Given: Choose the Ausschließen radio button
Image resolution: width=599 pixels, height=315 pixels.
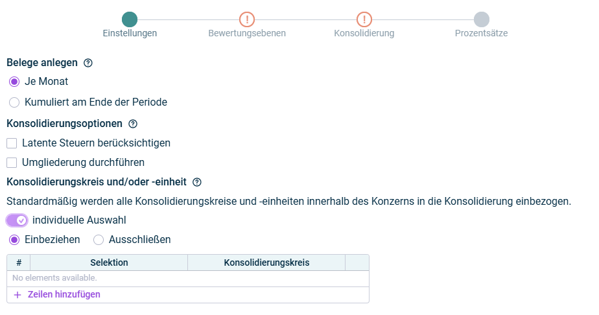Looking at the screenshot, I should click(99, 240).
